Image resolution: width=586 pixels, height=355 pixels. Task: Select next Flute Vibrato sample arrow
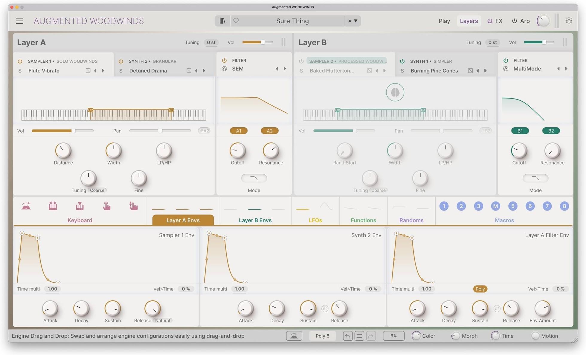pos(103,71)
